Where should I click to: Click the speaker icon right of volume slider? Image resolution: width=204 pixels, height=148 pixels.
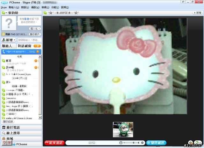coord(138,143)
